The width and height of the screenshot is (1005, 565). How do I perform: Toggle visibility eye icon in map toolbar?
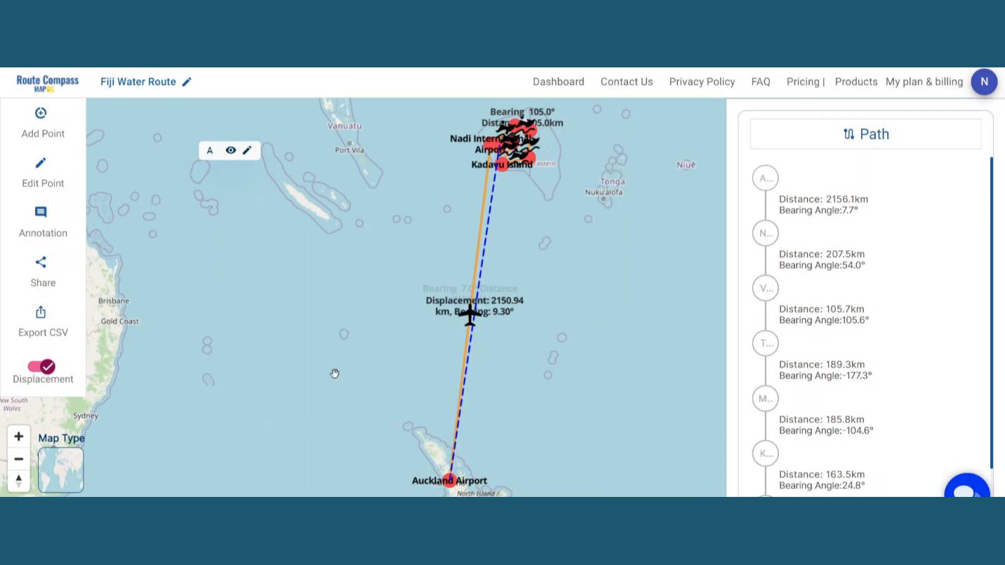(230, 150)
